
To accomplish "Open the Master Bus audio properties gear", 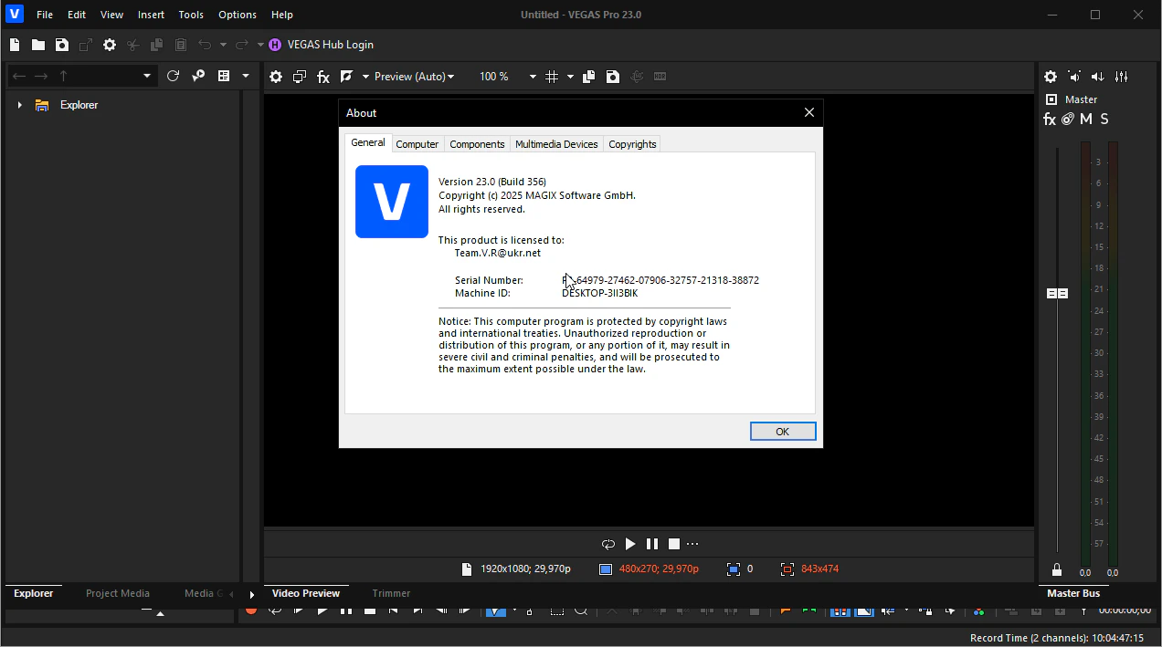I will pos(1051,77).
